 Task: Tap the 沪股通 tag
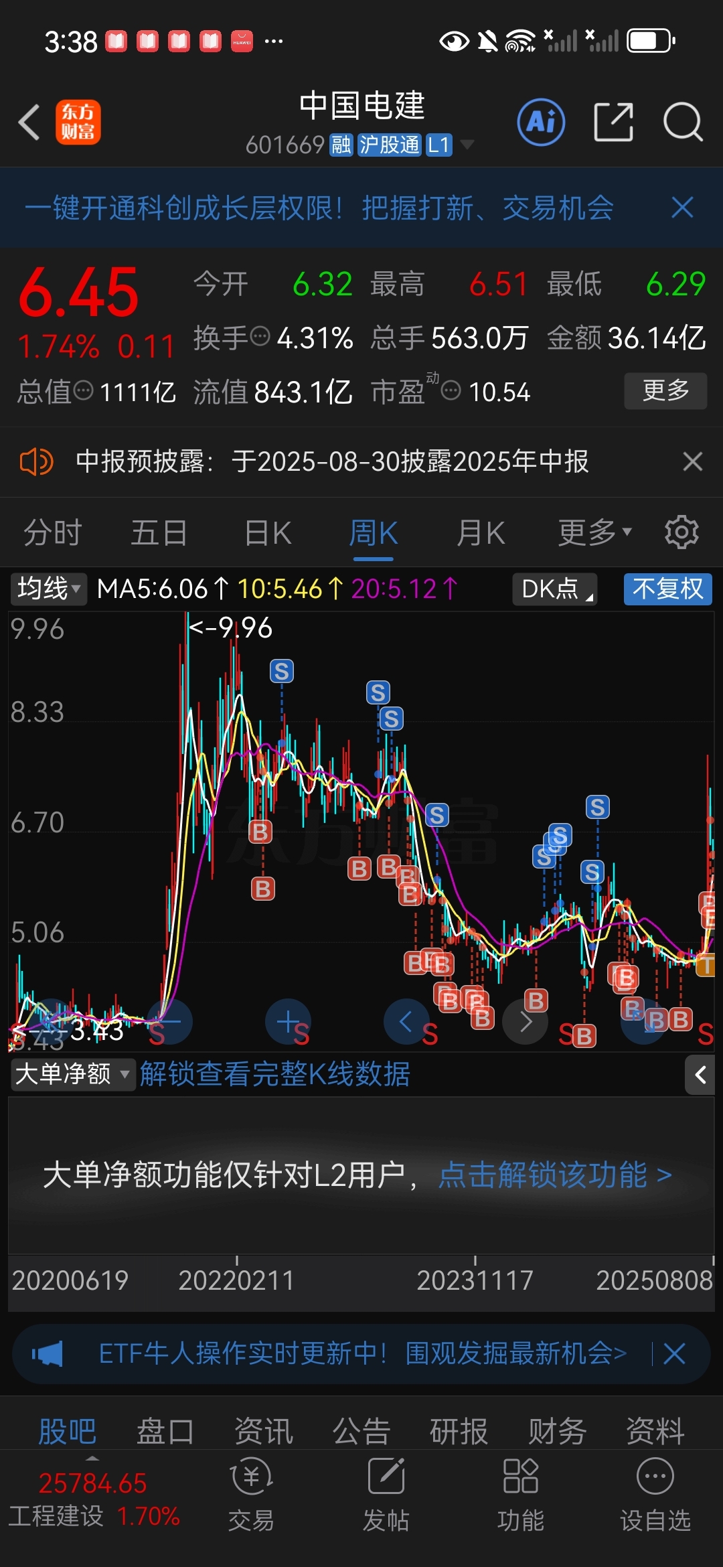(389, 145)
